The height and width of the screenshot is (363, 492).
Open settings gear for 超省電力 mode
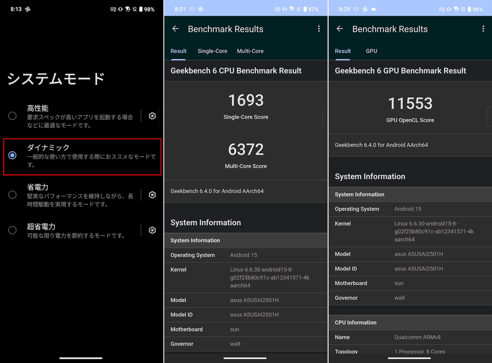pos(152,230)
